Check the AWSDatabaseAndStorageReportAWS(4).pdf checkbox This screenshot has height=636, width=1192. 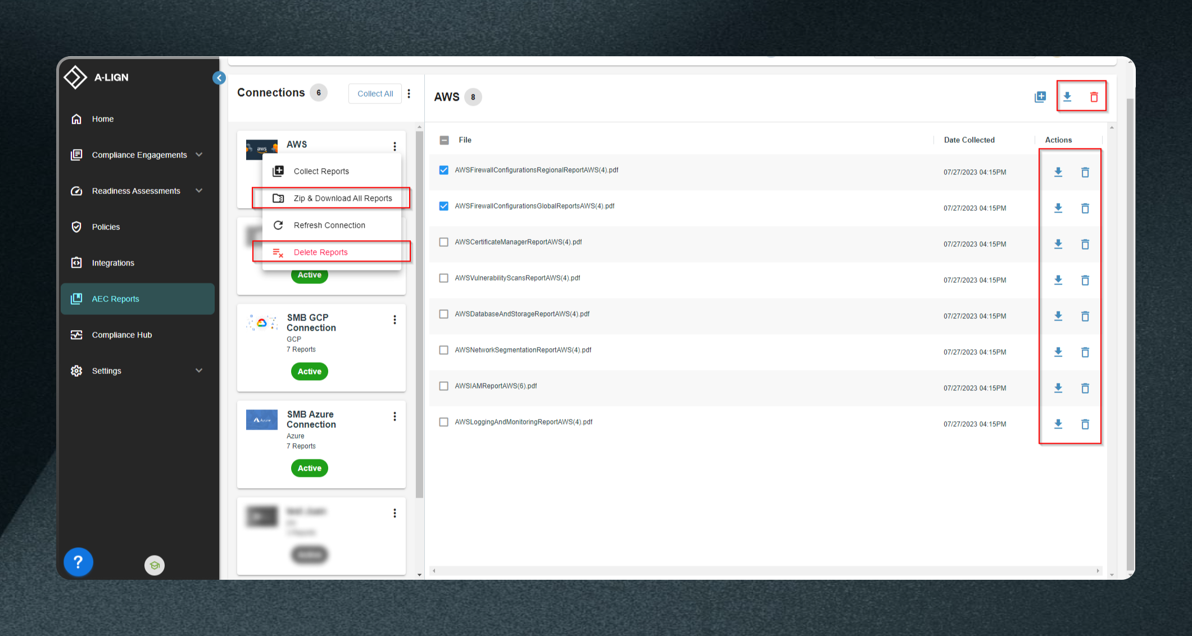[x=444, y=314]
